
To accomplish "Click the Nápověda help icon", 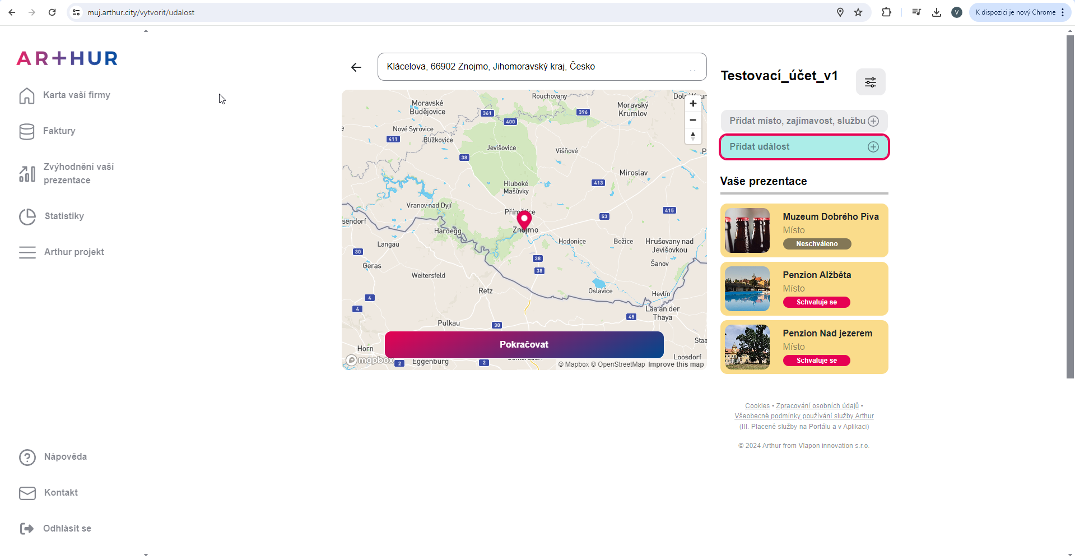I will pos(27,458).
